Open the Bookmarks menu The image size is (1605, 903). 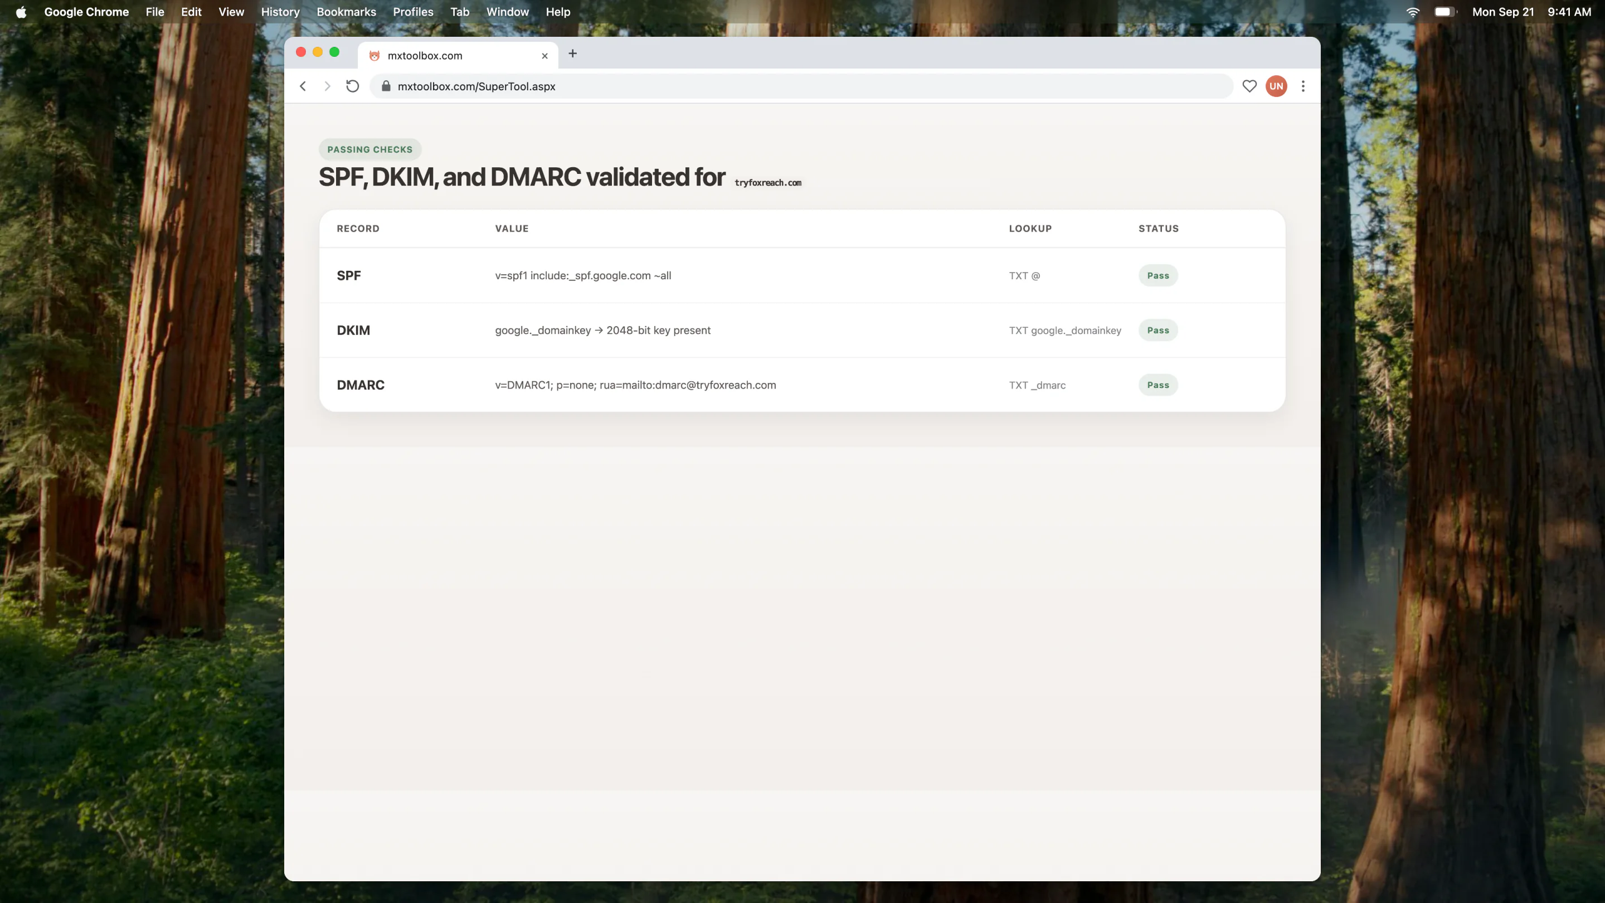(347, 12)
